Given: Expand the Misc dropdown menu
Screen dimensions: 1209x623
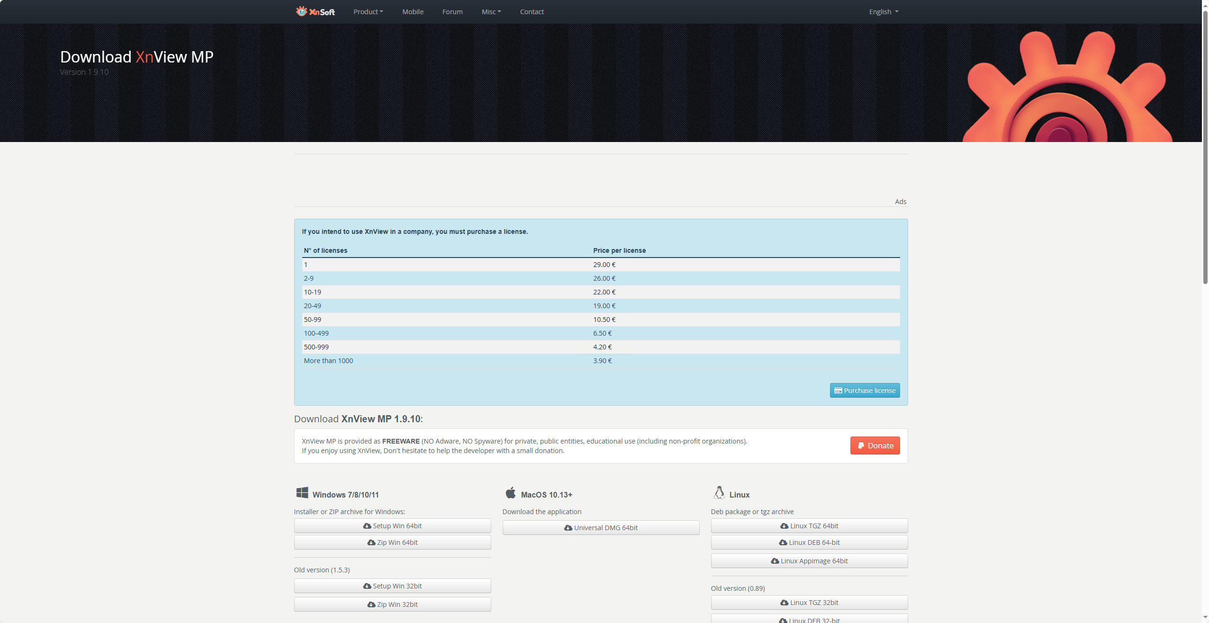Looking at the screenshot, I should tap(491, 12).
